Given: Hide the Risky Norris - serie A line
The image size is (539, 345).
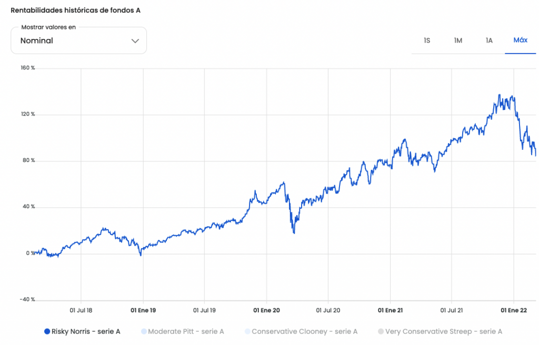Looking at the screenshot, I should (x=86, y=332).
